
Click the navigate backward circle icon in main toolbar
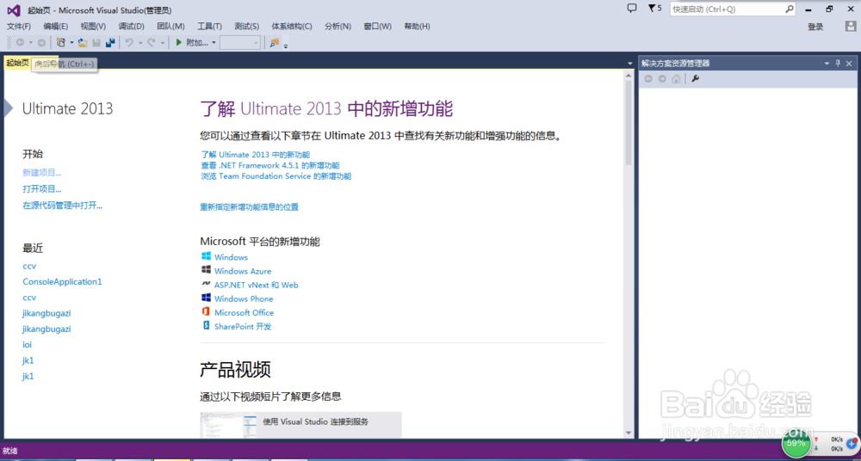click(x=20, y=42)
